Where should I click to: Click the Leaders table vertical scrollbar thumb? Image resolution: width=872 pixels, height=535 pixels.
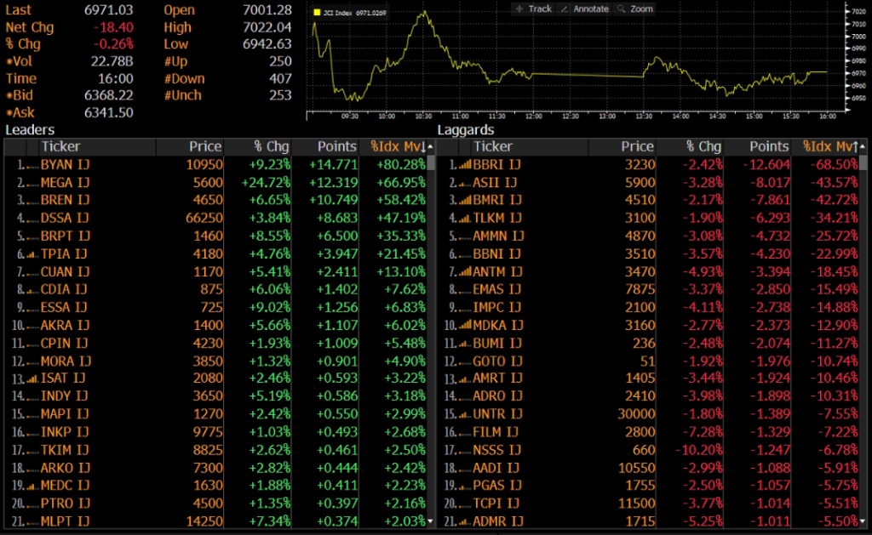click(430, 164)
